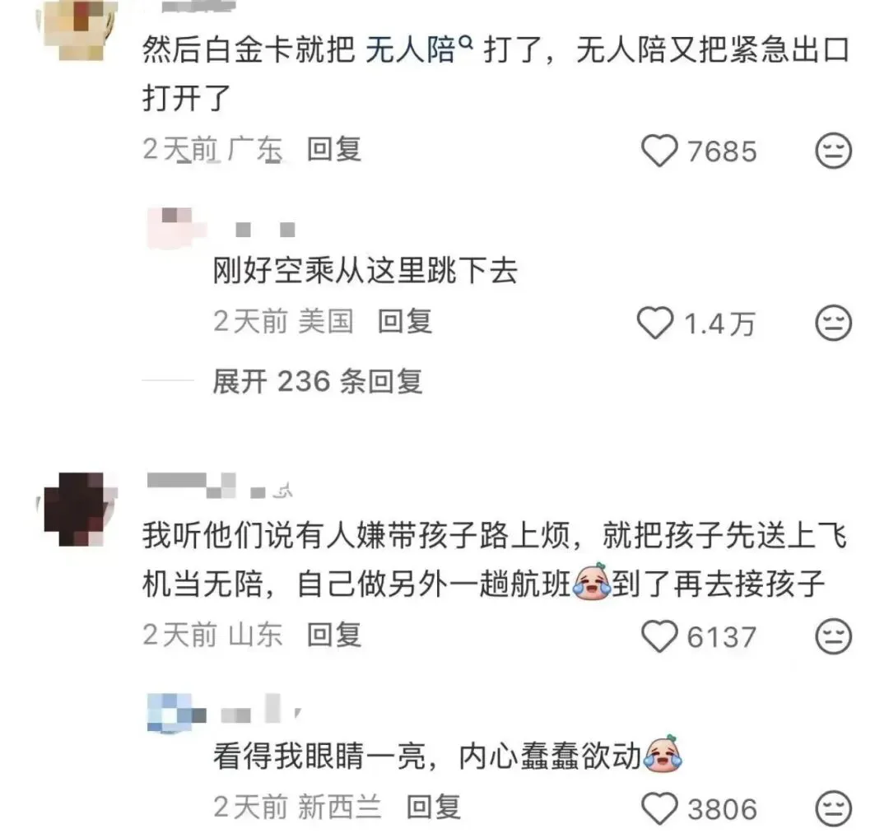Dislike the reply from 新西兰
The height and width of the screenshot is (838, 889).
(833, 808)
